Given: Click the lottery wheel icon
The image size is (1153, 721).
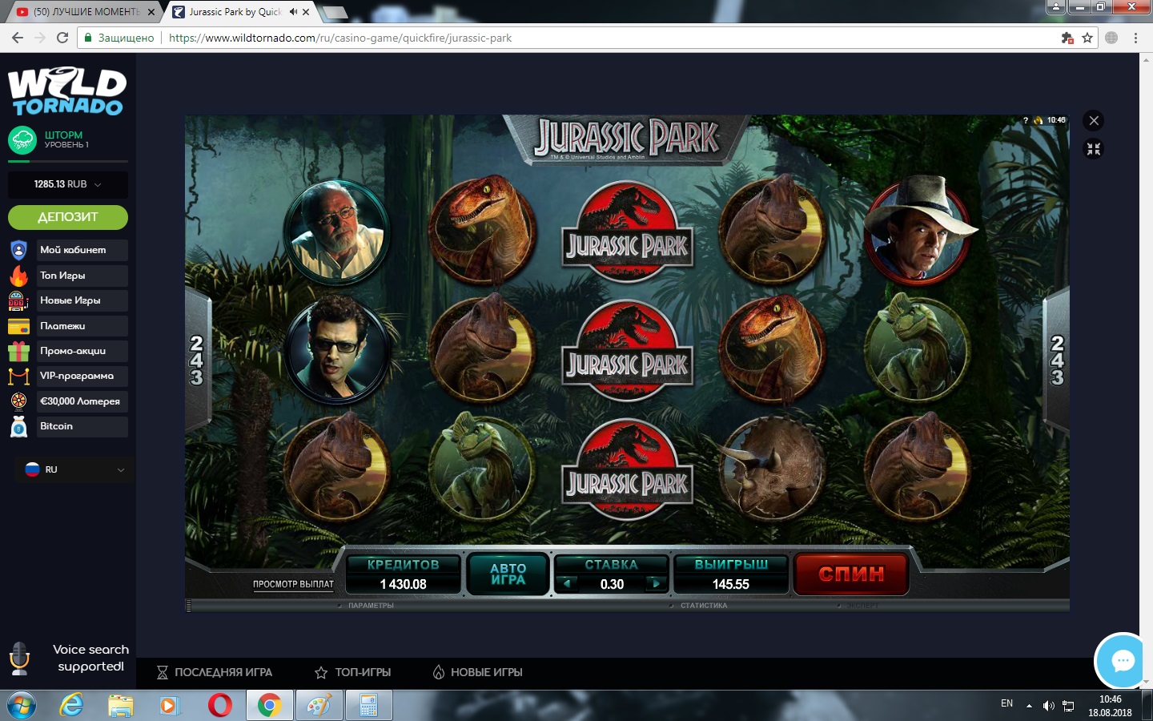Looking at the screenshot, I should click(x=18, y=401).
